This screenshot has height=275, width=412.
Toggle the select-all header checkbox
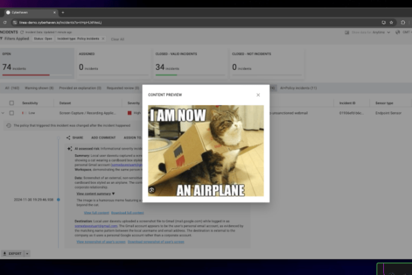(x=11, y=103)
